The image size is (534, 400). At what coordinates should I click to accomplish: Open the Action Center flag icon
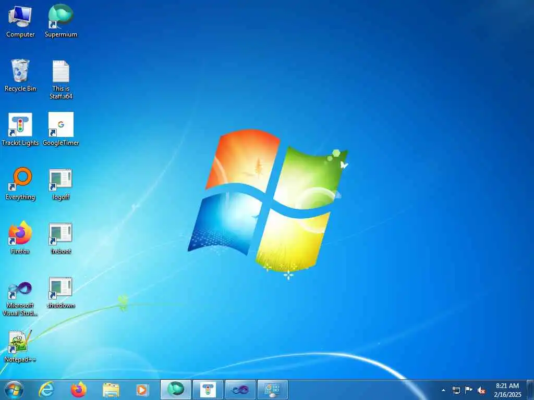coord(469,390)
